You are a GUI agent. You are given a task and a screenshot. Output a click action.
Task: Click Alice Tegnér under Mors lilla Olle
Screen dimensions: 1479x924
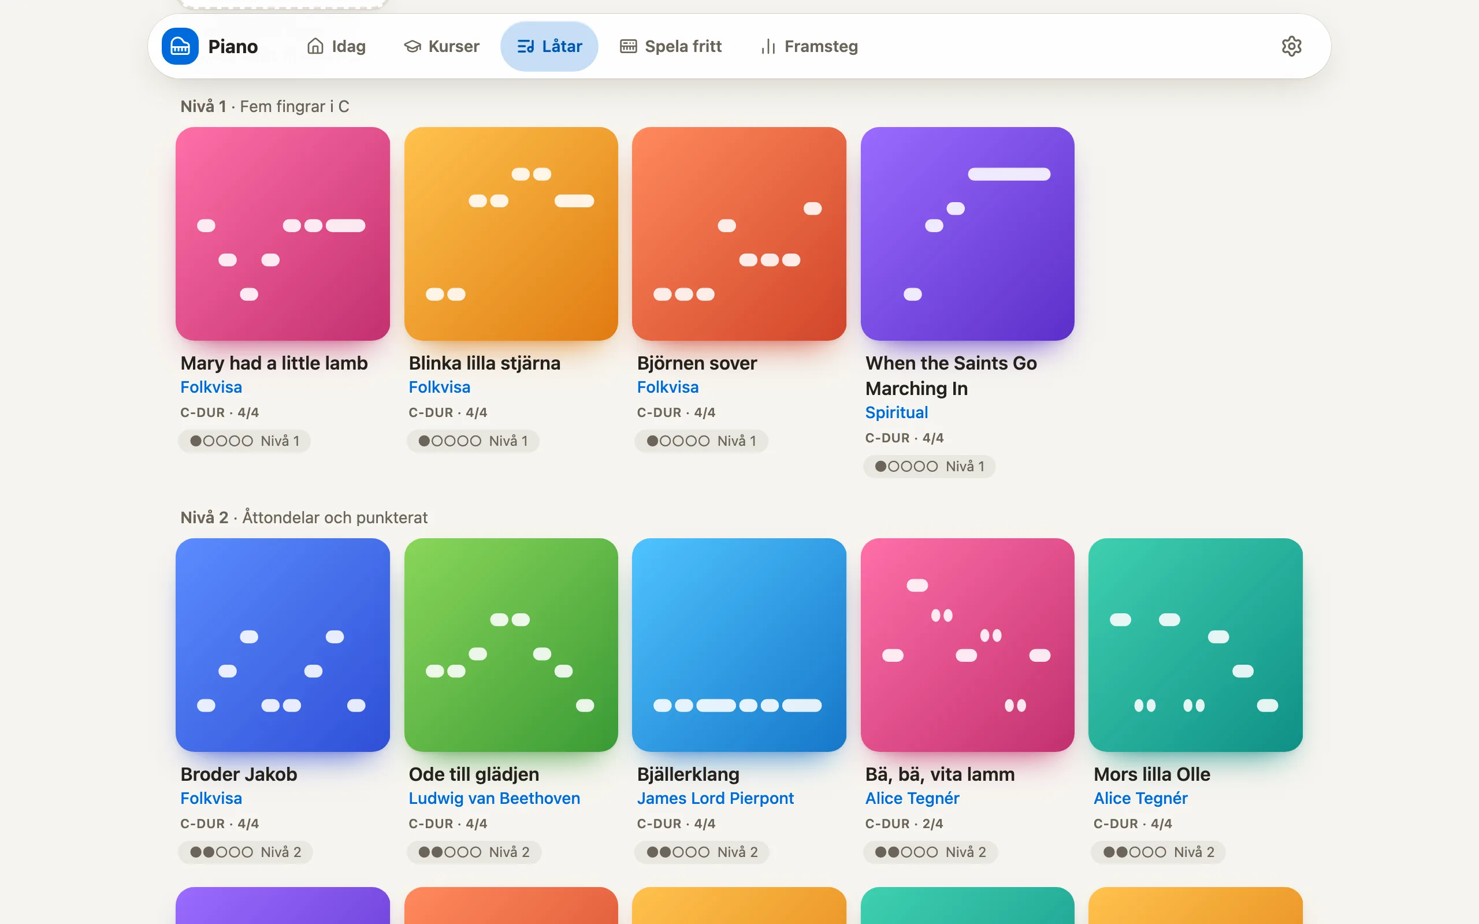(1140, 798)
